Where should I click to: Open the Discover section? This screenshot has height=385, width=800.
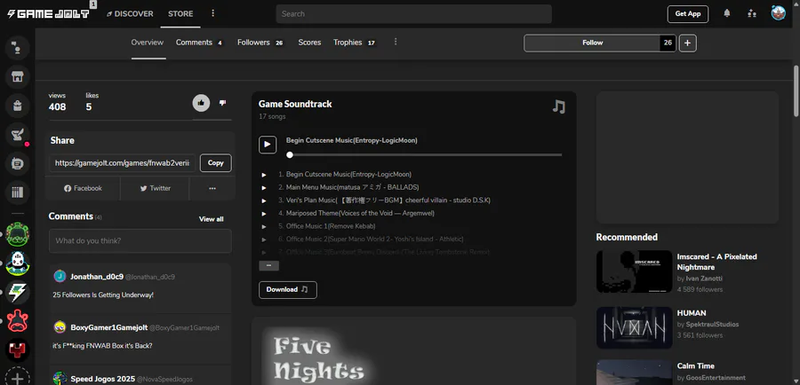tap(130, 14)
